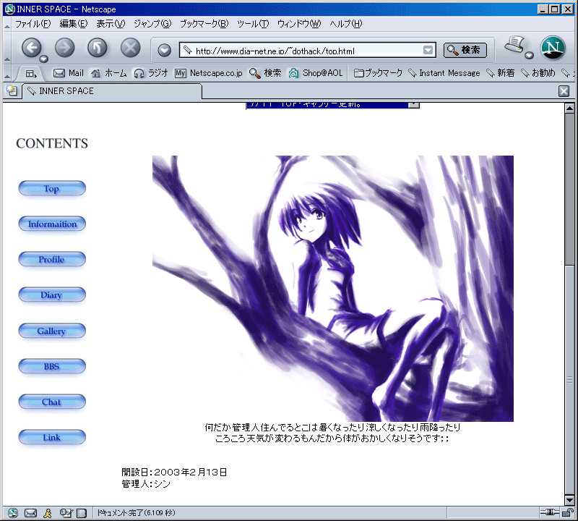The image size is (578, 521).
Task: Click the Gallery navigation button
Action: 52,331
